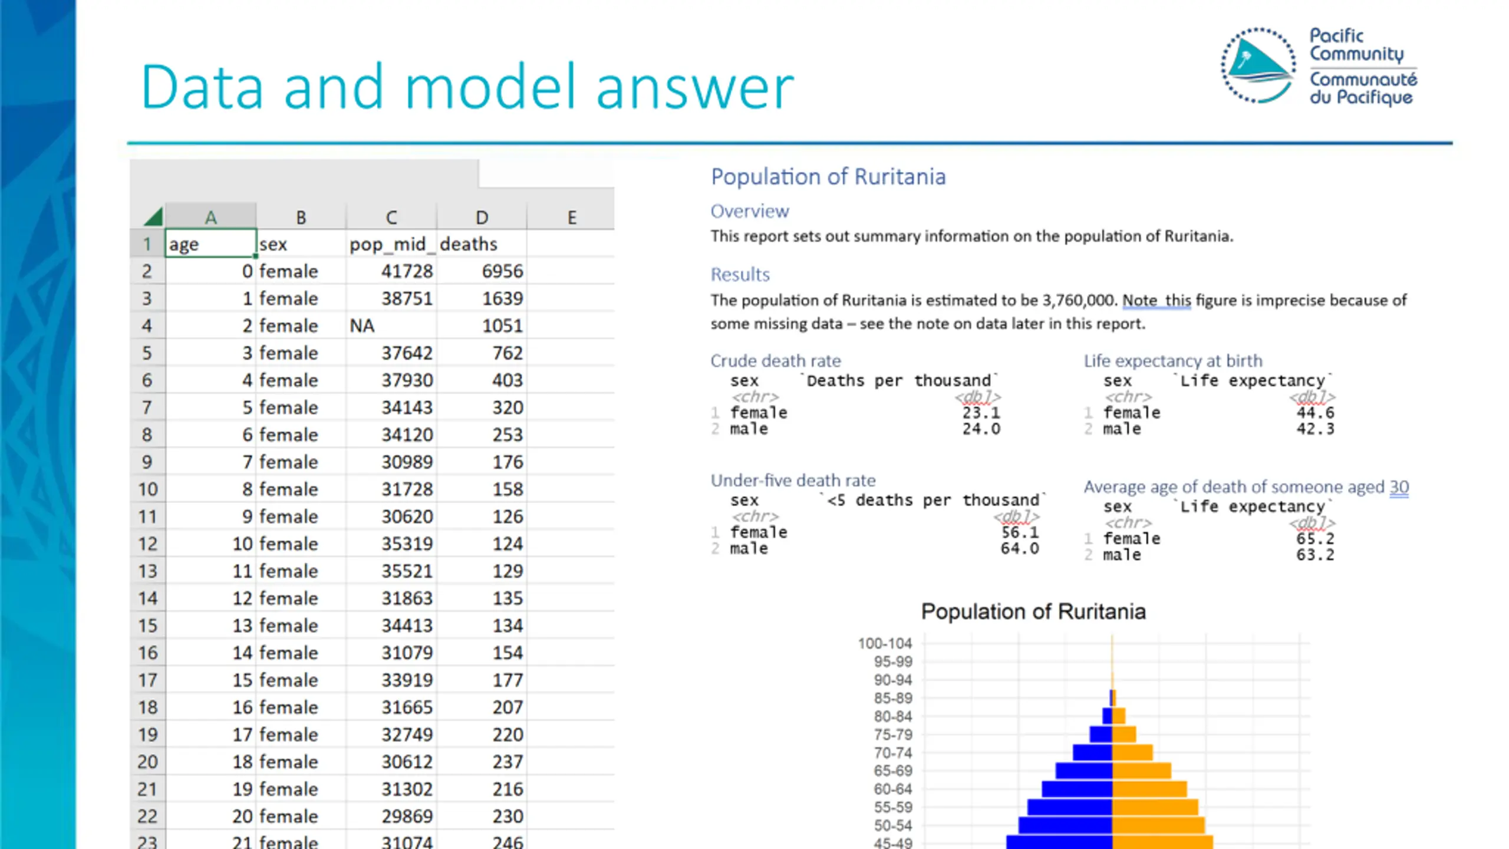The image size is (1509, 849).
Task: Click population value 30989
Action: [x=407, y=462]
